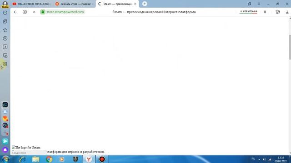Open the tab collections icon in sidebar
This screenshot has width=291, height=163.
point(5,21)
